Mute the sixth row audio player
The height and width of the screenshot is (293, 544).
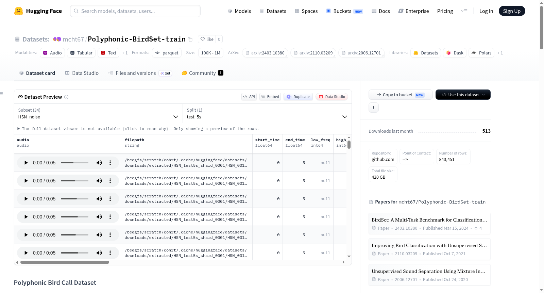pos(99,253)
